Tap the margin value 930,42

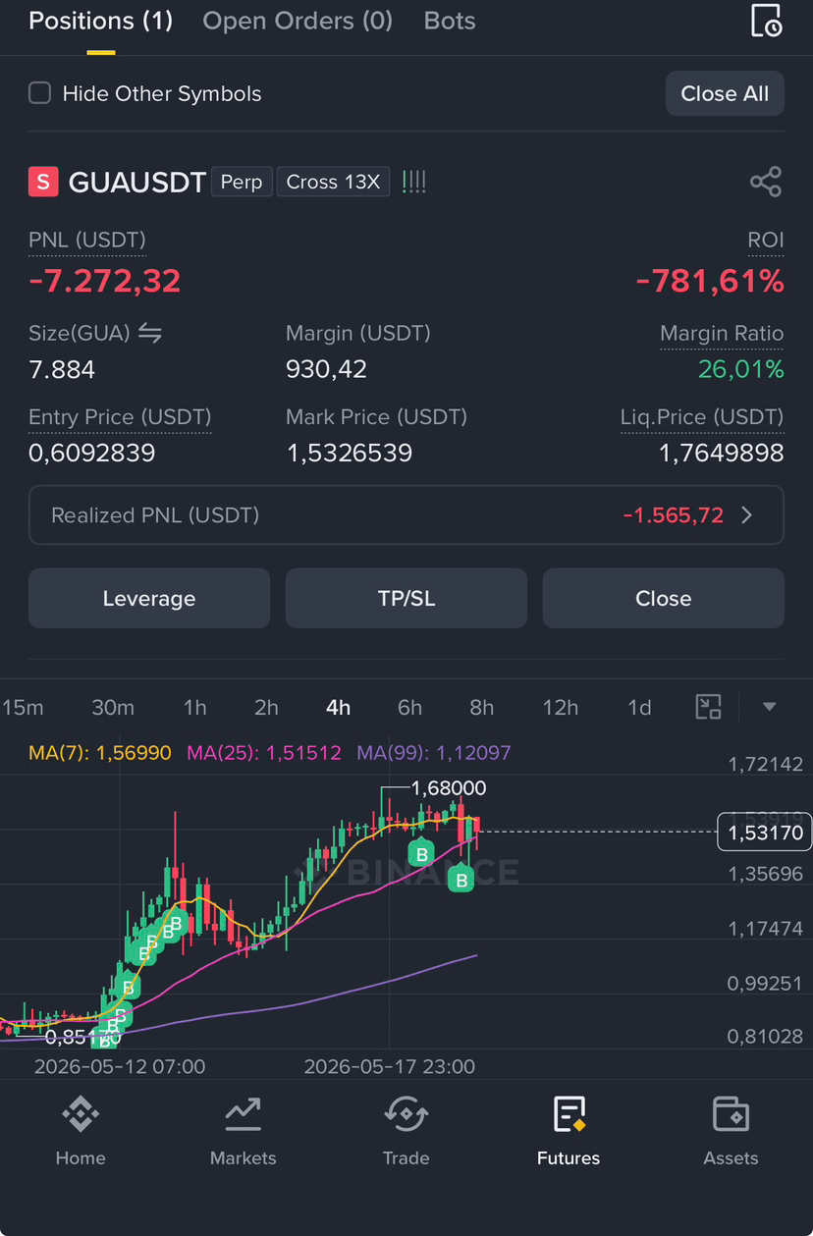pyautogui.click(x=326, y=369)
